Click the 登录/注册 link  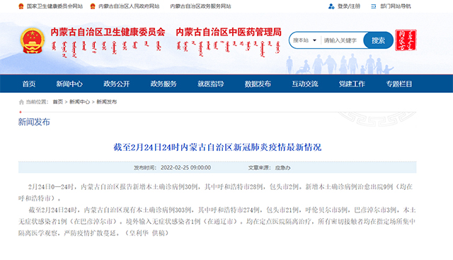pos(349,6)
